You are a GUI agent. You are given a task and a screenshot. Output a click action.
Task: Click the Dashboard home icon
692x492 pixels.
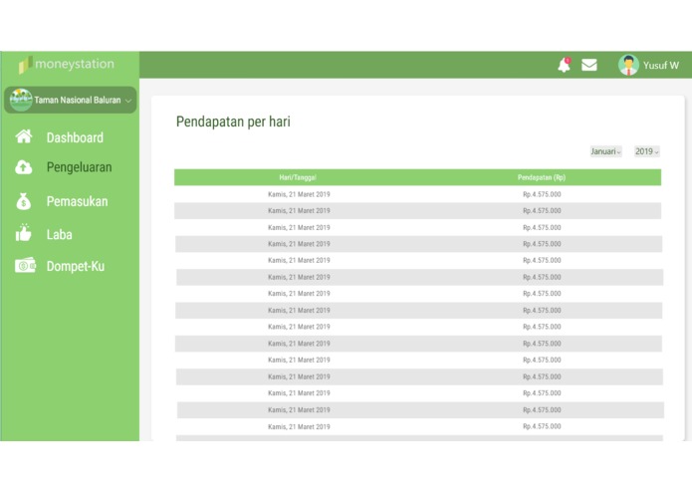tap(24, 136)
